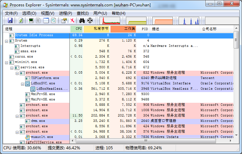Collapse svchost.exe PID 304 tree node
The image size is (242, 154).
pyautogui.click(x=17, y=116)
